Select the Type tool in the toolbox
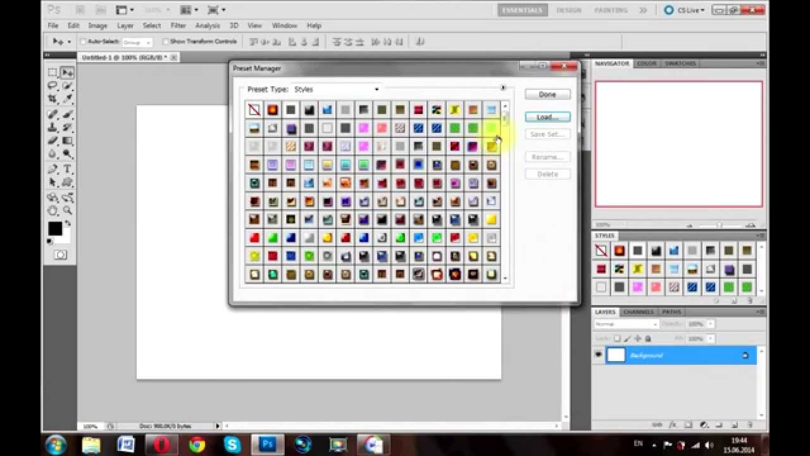 pos(67,169)
